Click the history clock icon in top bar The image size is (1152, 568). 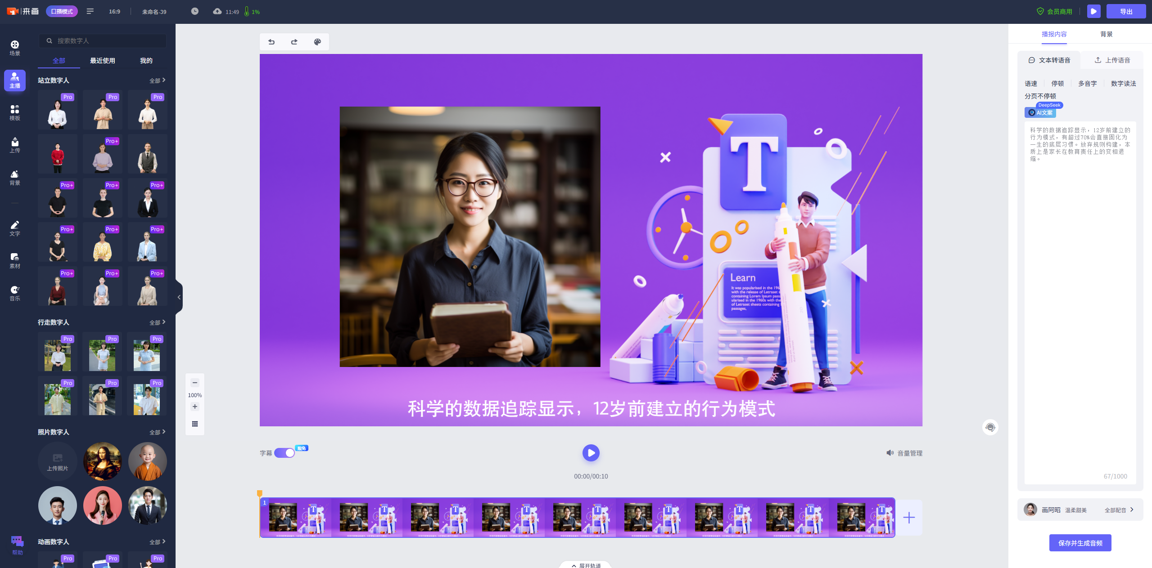[194, 11]
